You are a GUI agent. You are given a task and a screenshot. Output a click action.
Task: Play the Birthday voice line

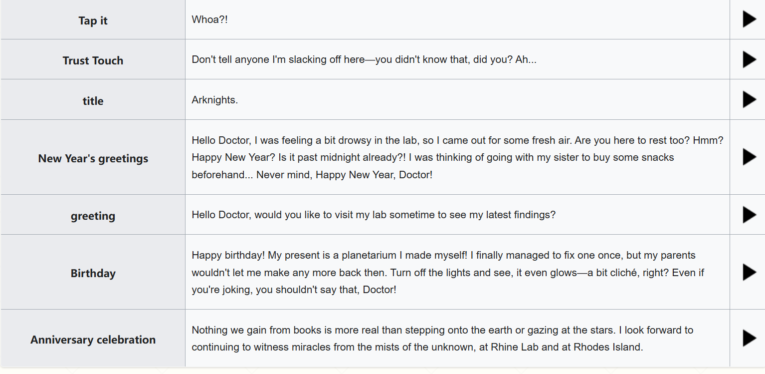point(749,272)
